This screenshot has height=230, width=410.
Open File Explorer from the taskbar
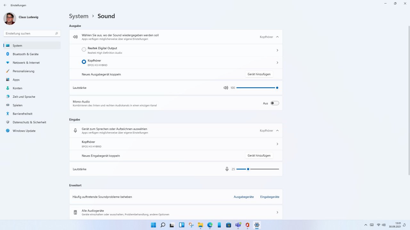pyautogui.click(x=200, y=225)
